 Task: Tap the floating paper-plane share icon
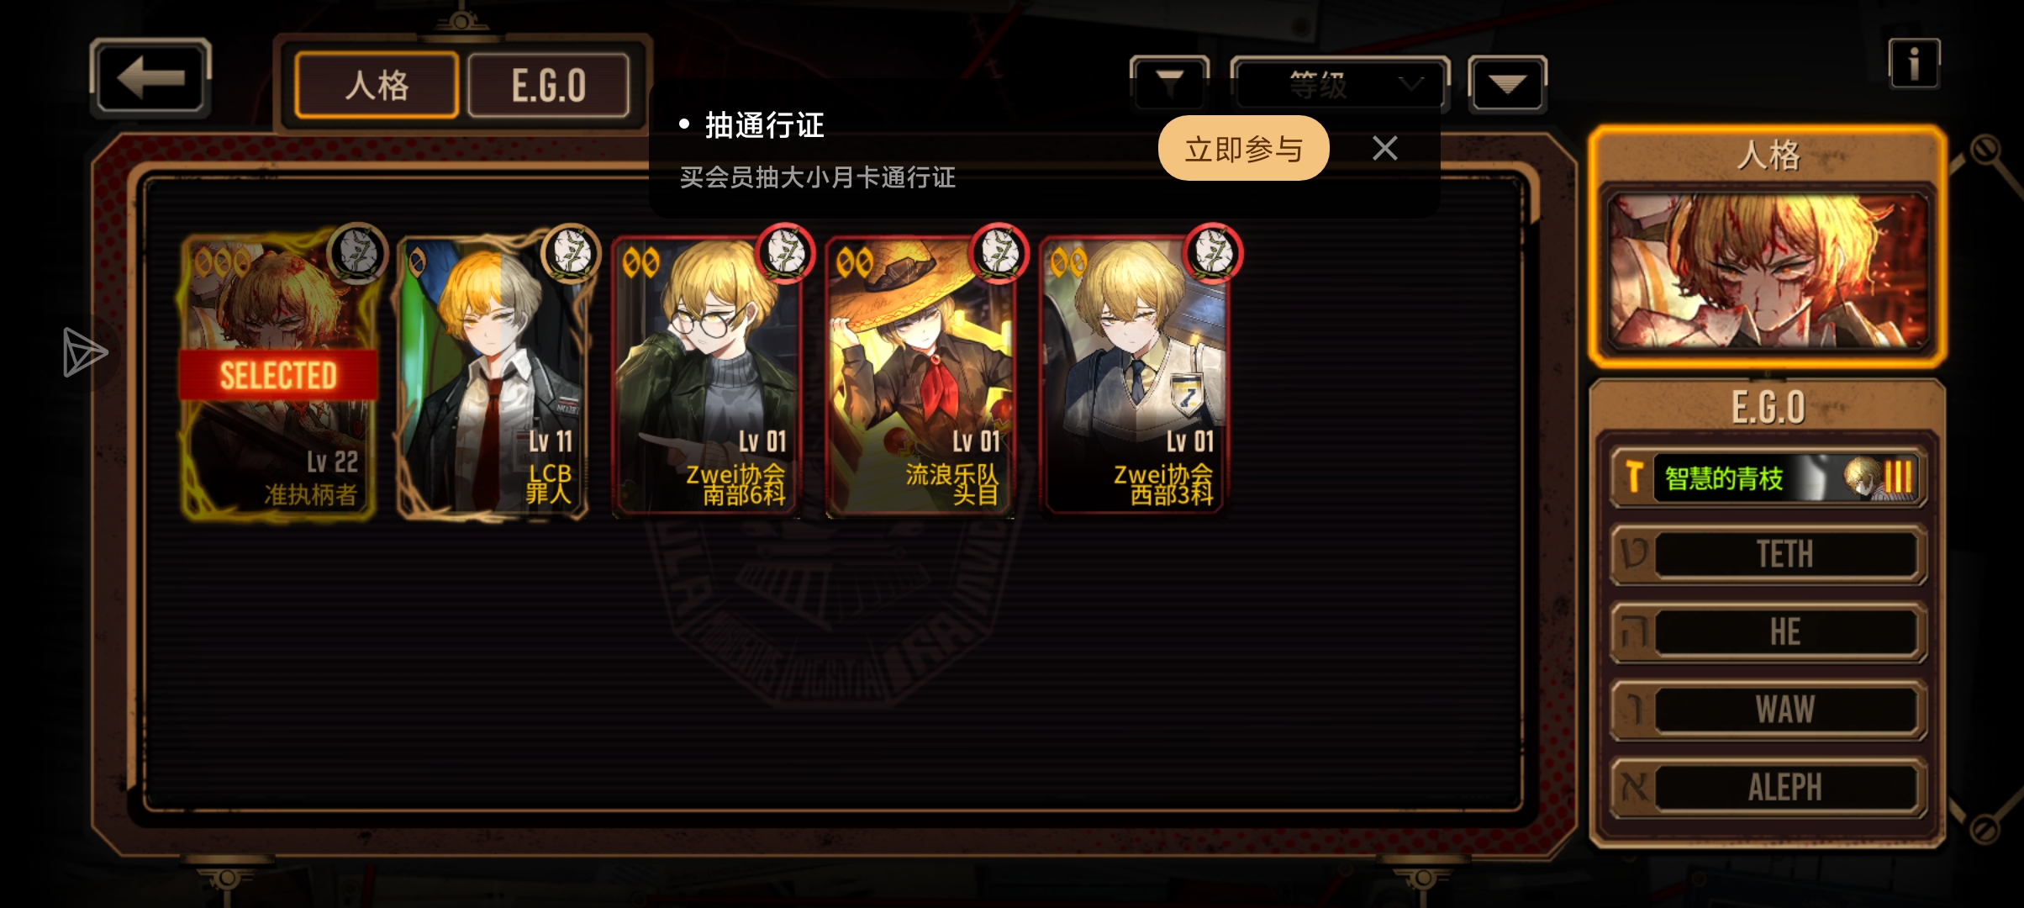click(x=85, y=352)
